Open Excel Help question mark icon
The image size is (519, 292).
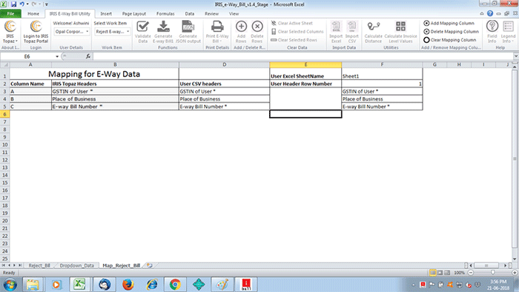[x=490, y=13]
